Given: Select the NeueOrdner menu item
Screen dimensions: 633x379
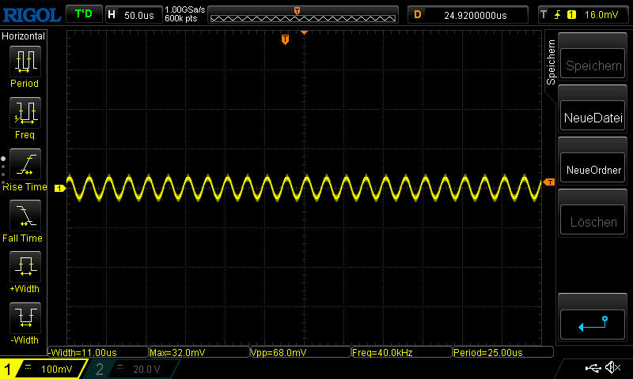Looking at the screenshot, I should pos(593,170).
